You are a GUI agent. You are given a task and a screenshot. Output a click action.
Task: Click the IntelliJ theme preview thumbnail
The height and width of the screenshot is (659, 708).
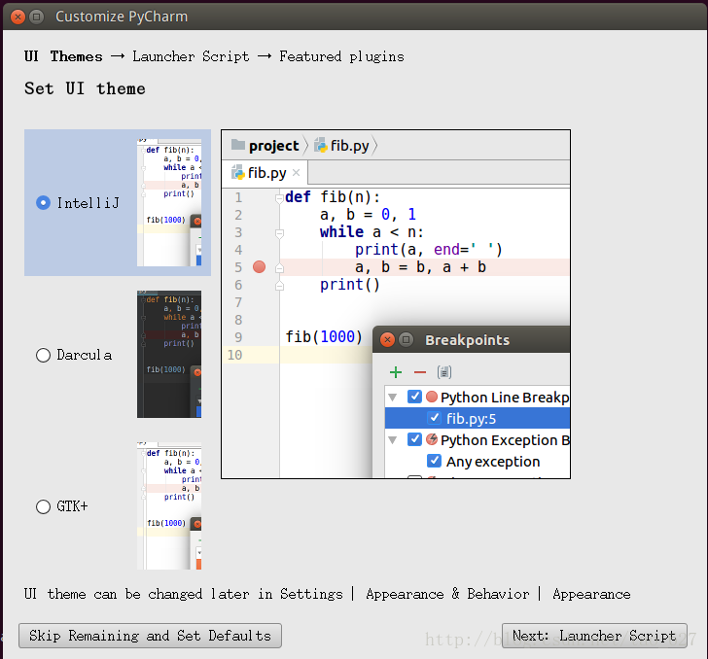pos(169,203)
